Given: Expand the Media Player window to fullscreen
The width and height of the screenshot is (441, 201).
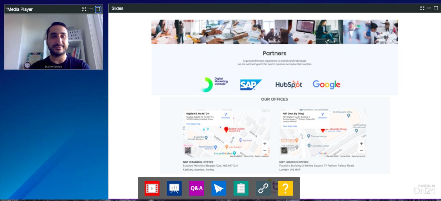Looking at the screenshot, I should [84, 9].
